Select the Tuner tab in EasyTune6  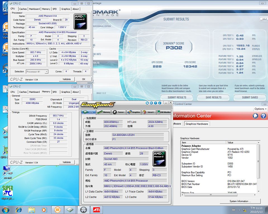pos(119,112)
